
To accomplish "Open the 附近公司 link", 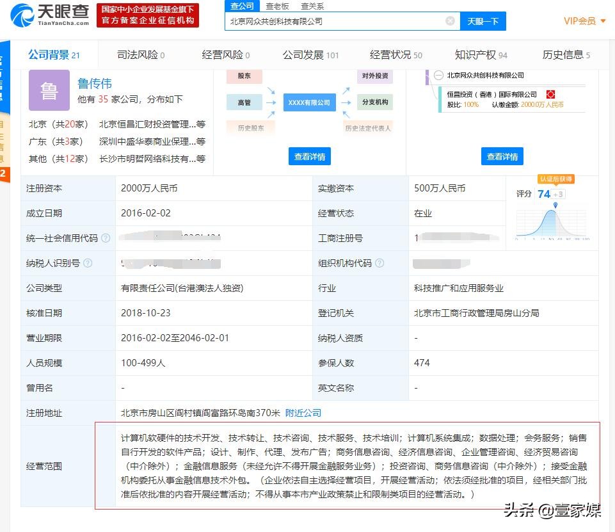I will point(303,413).
